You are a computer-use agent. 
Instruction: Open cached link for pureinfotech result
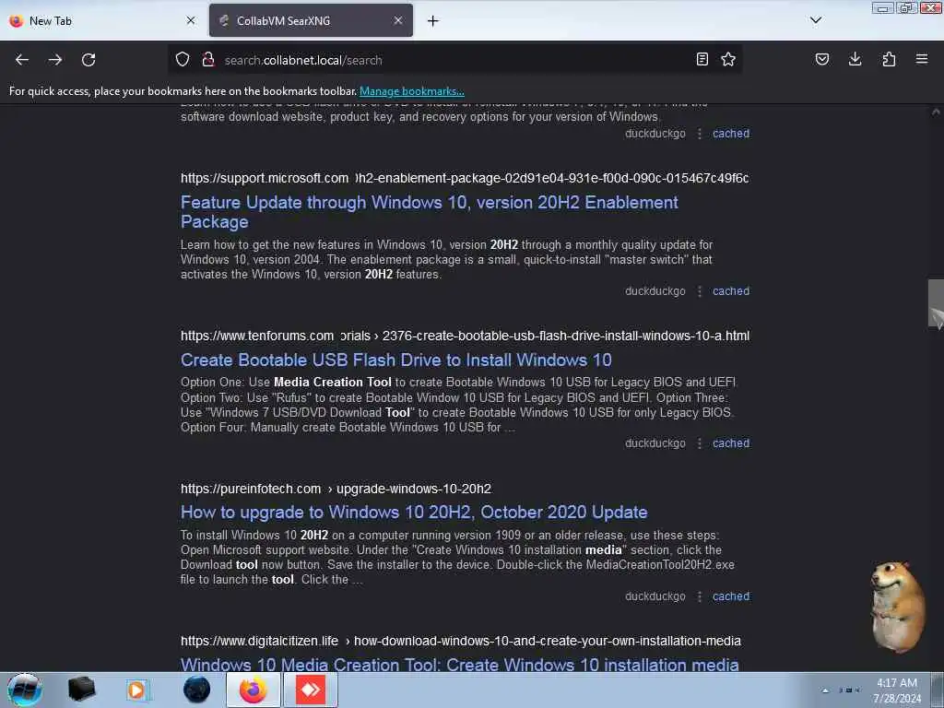[731, 596]
